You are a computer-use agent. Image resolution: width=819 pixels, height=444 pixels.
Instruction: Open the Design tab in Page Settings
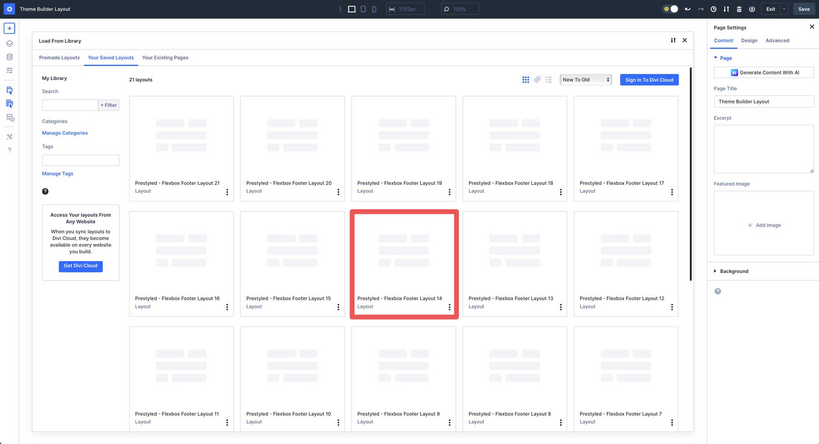(x=749, y=40)
